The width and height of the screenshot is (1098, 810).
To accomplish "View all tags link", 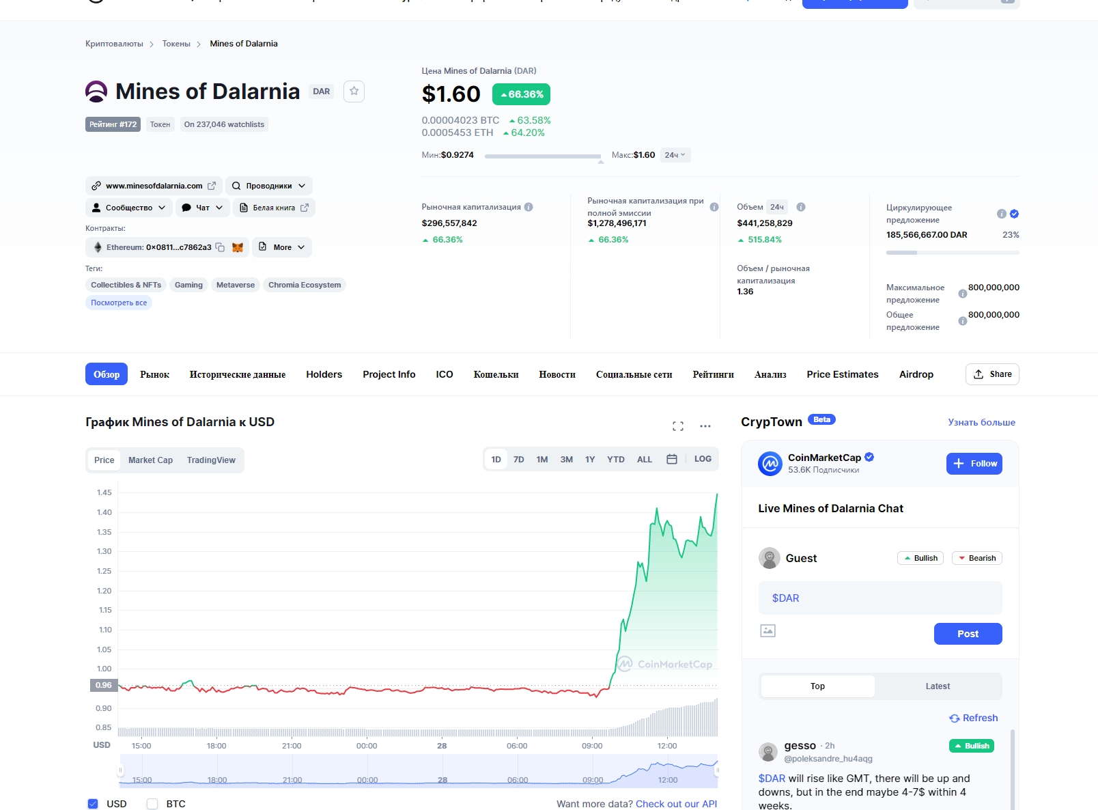I will [x=119, y=303].
